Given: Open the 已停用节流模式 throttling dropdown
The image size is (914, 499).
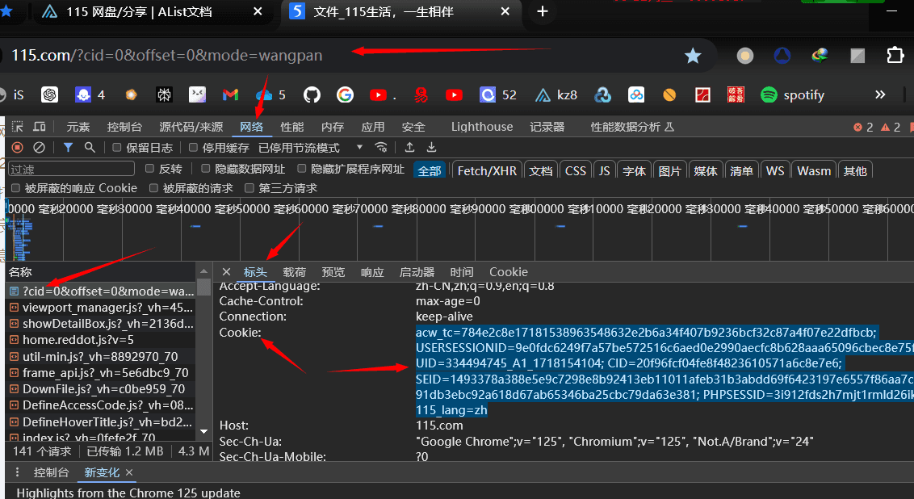Looking at the screenshot, I should 310,148.
